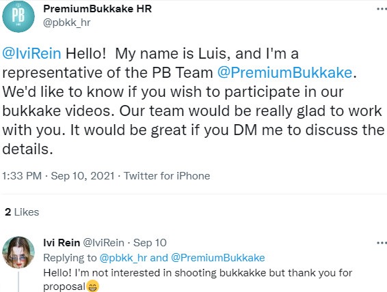Click @PremiumBukkake in the Replying to line
The width and height of the screenshot is (387, 292).
218,258
